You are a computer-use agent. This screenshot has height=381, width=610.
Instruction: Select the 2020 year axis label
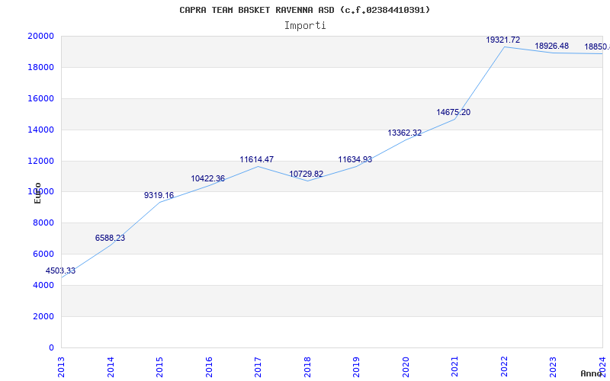point(406,367)
